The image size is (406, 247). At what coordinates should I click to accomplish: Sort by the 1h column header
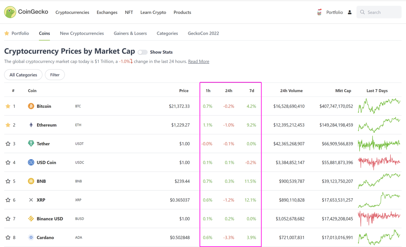208,91
